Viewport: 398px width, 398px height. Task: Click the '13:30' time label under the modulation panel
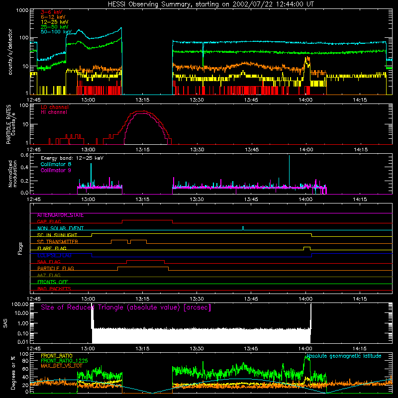pos(197,199)
